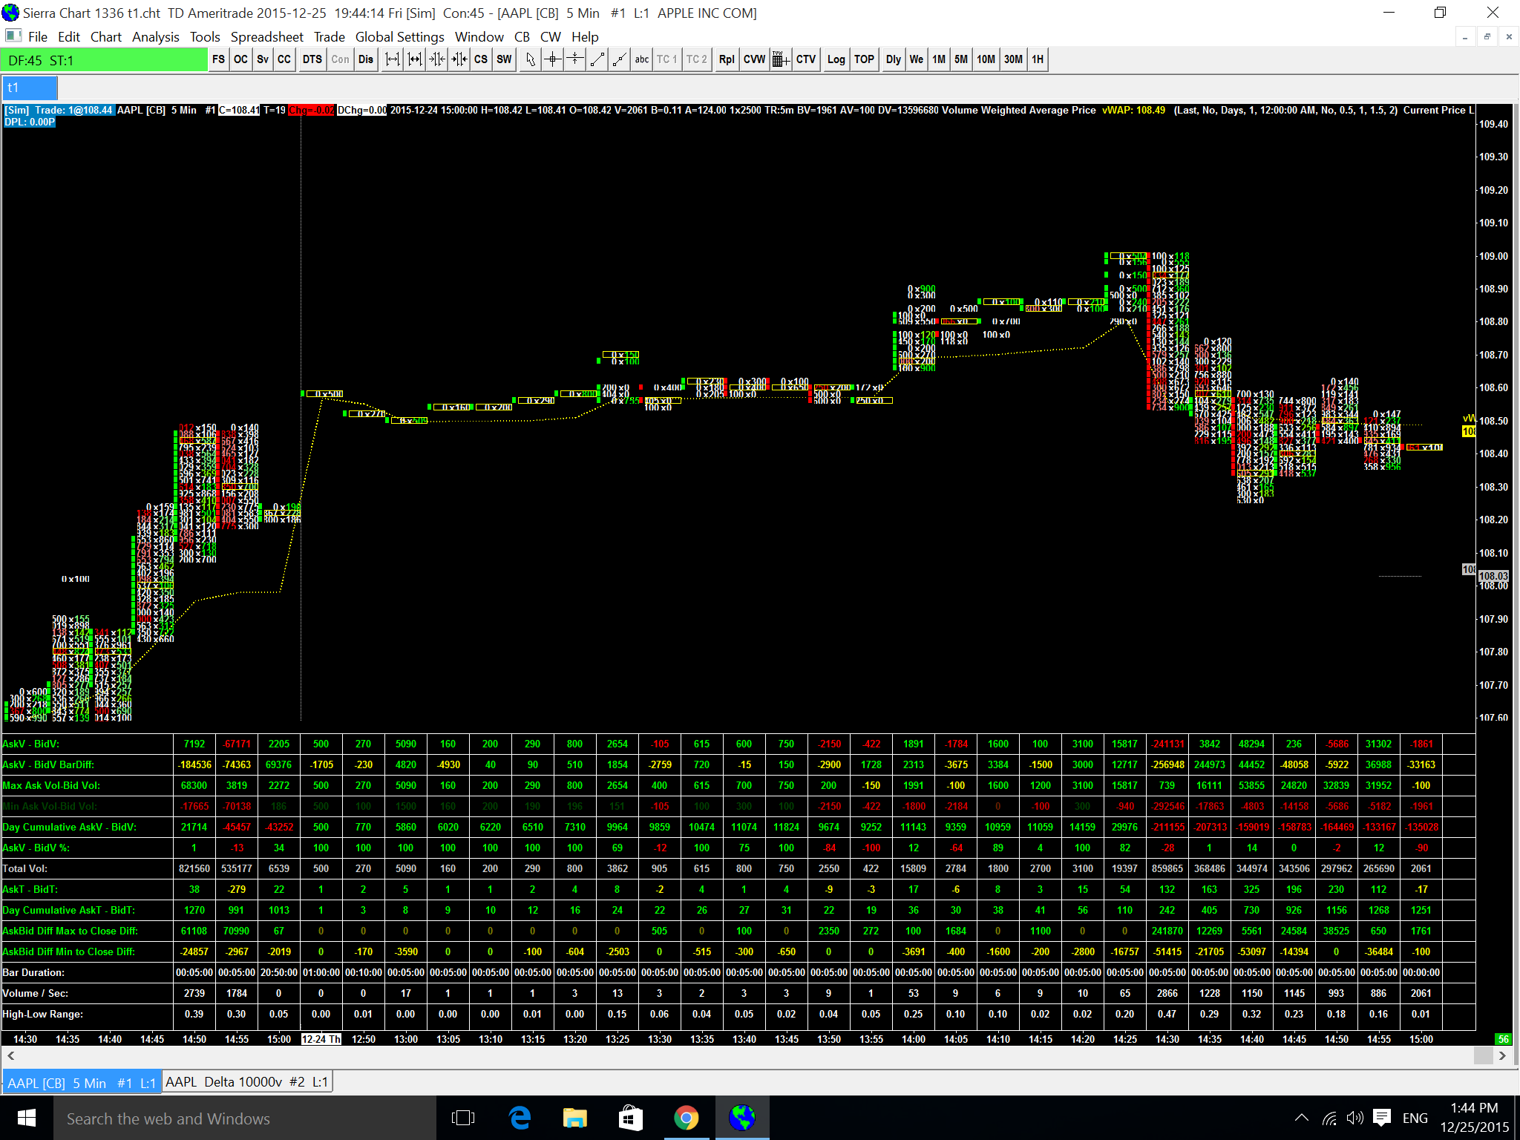Viewport: 1520px width, 1140px height.
Task: Click the line drawing tool
Action: [597, 60]
